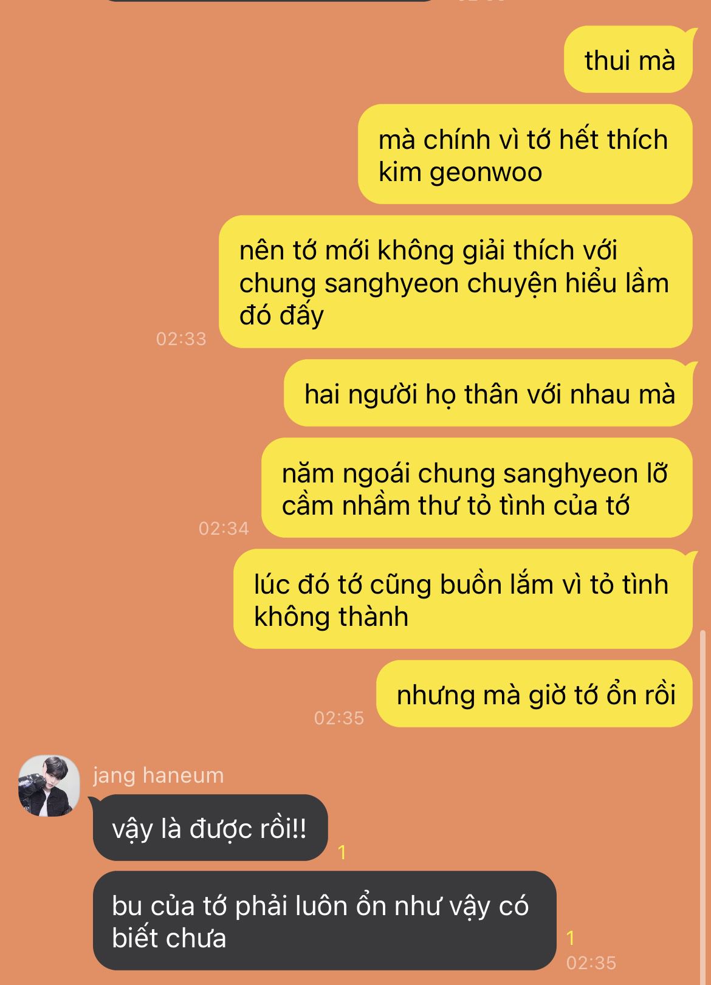
Task: Tap the "vậy là được rồi!!" reply bubble
Action: point(210,828)
